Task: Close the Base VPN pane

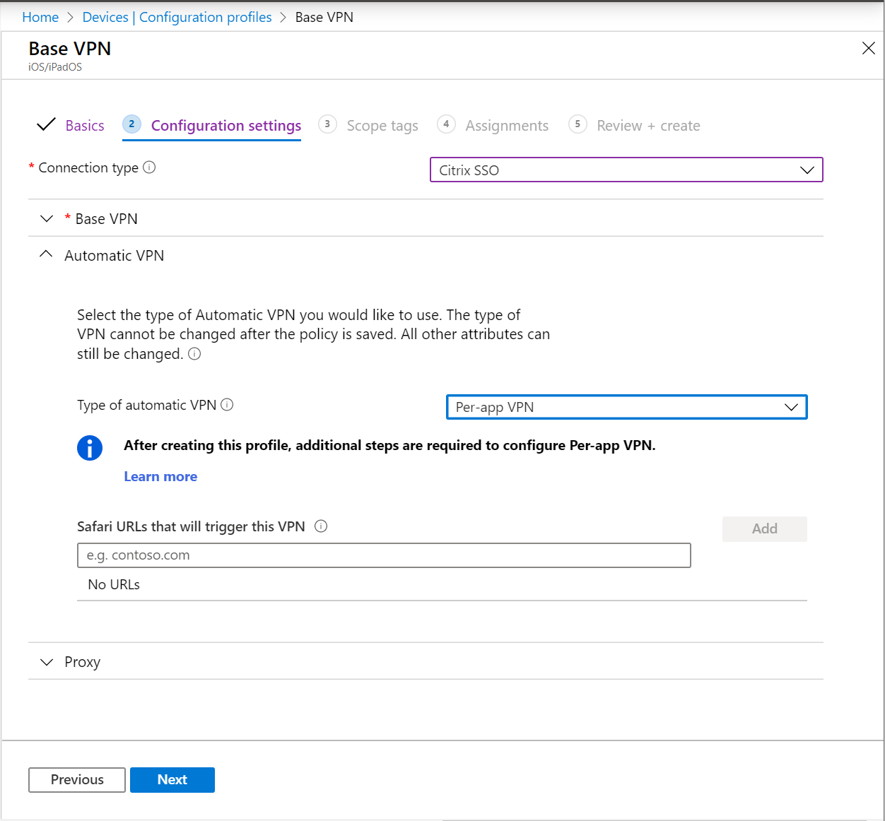Action: coord(869,48)
